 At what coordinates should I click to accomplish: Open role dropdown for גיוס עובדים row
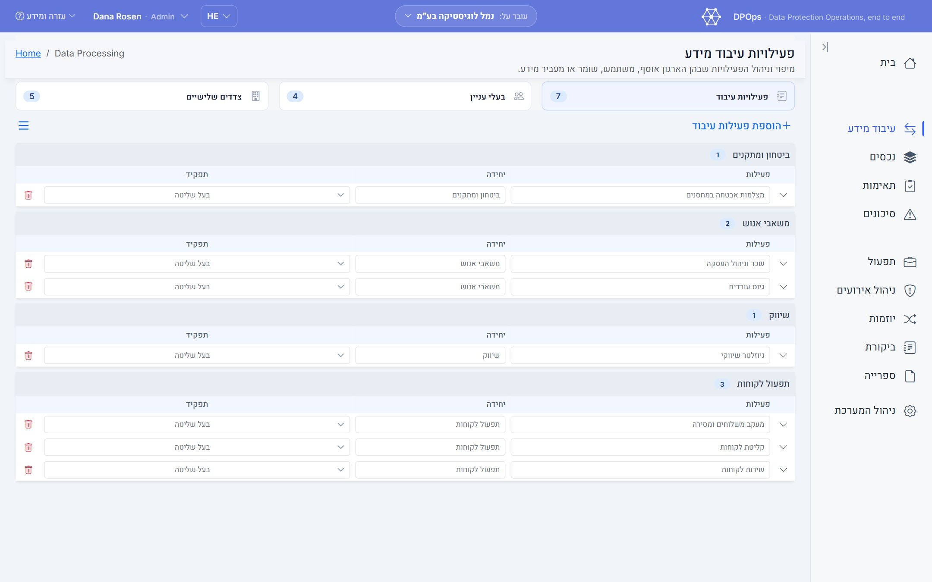pos(197,287)
